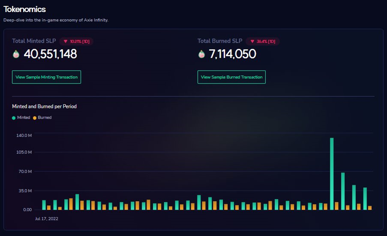
Task: Click the total minted value 40,551,148
Action: [51, 54]
